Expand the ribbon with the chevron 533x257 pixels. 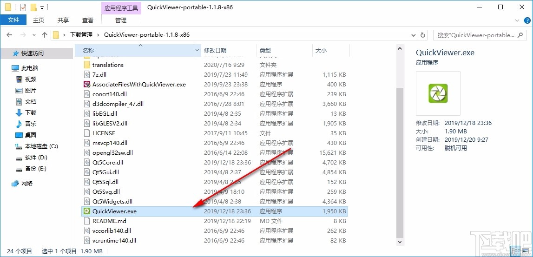tap(517, 20)
